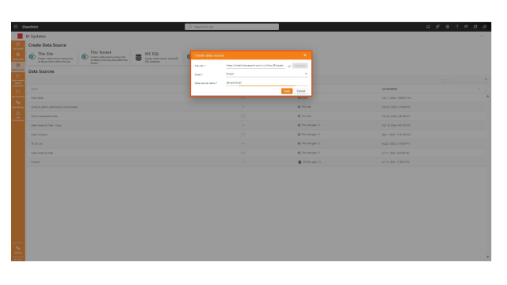Click the scrollbar down arrow at bottom

tap(488, 256)
